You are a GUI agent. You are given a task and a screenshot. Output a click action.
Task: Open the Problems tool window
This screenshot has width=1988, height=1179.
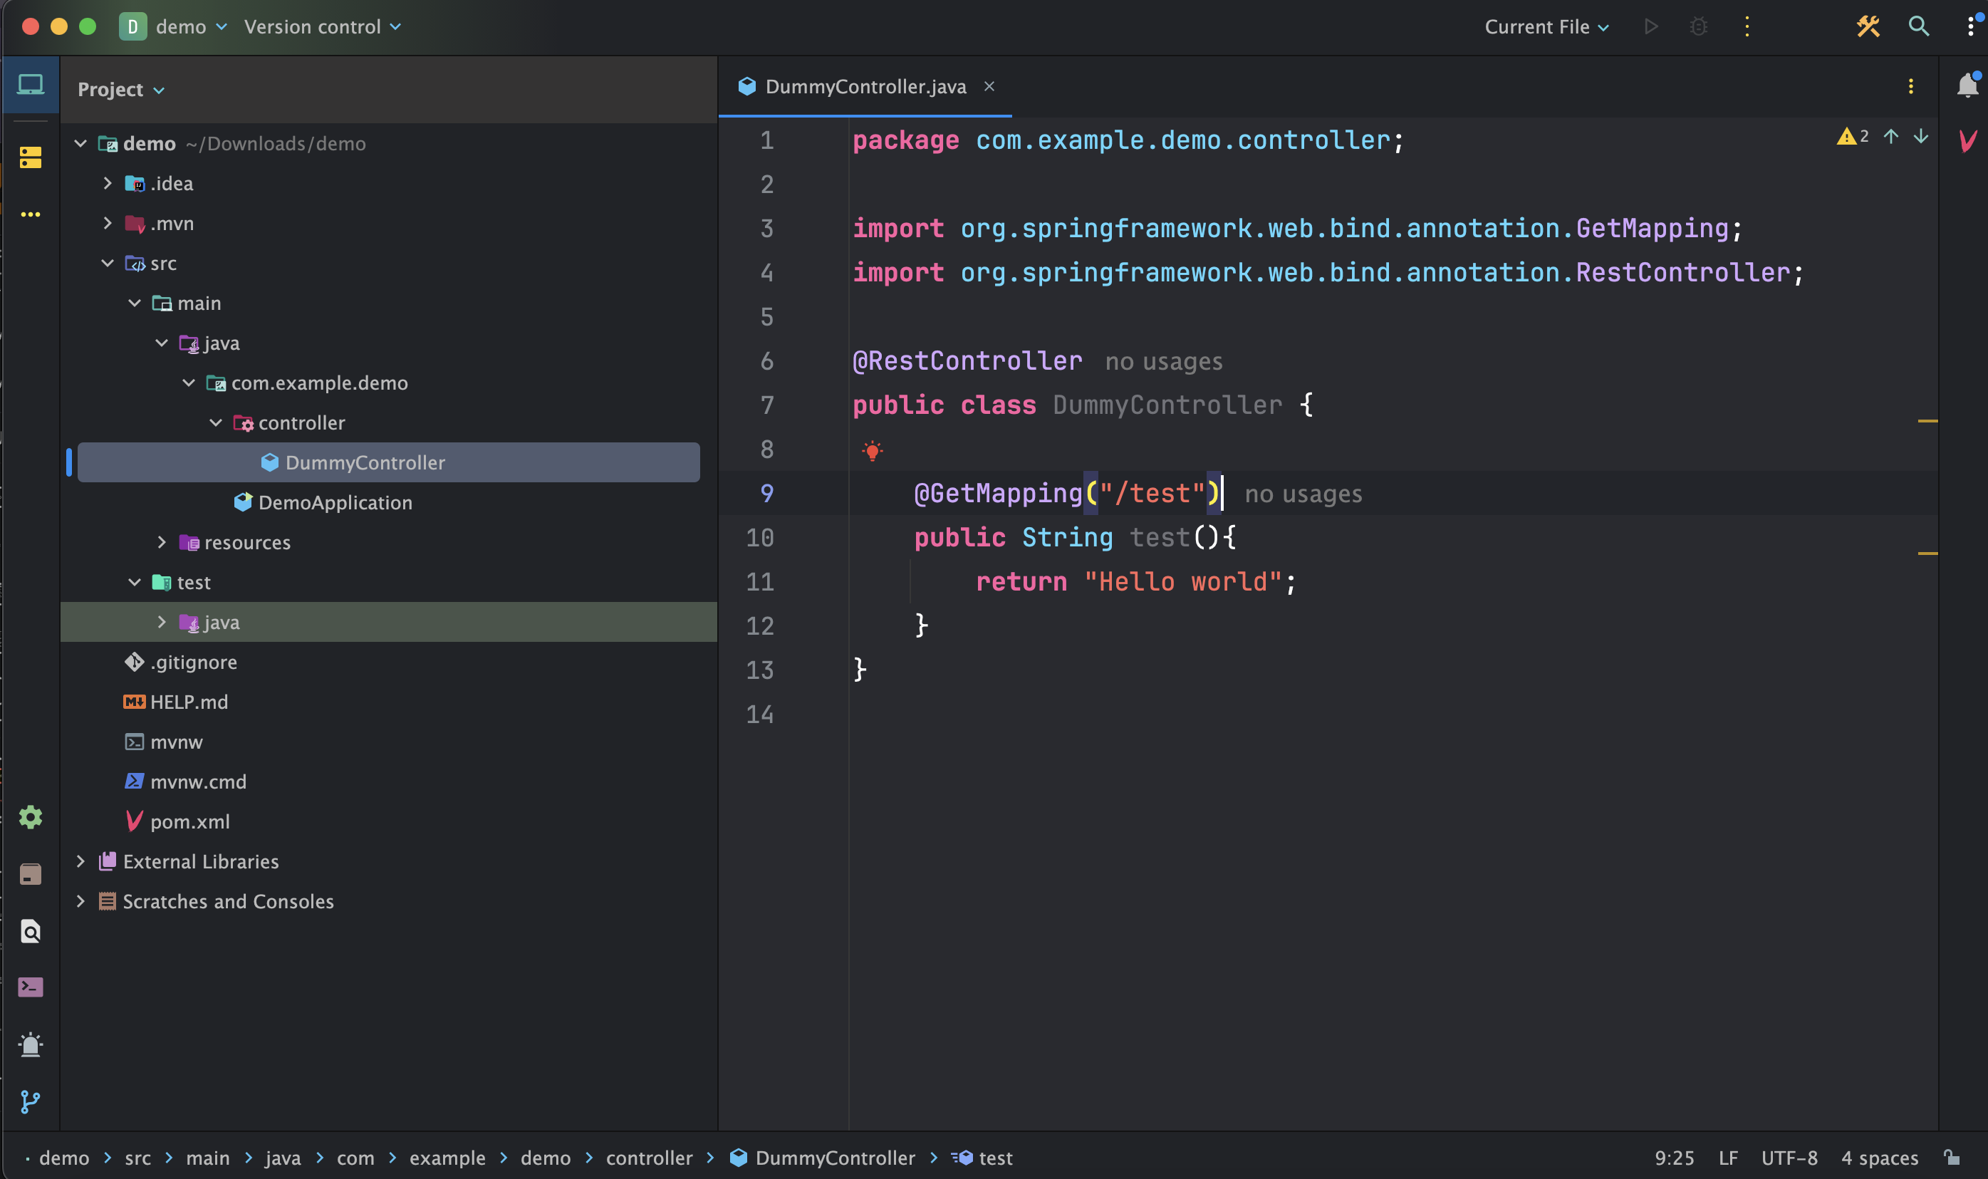[30, 1044]
